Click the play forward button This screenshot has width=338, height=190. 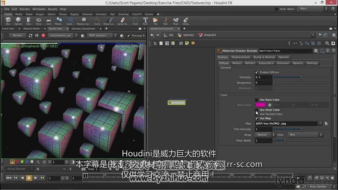(36, 178)
